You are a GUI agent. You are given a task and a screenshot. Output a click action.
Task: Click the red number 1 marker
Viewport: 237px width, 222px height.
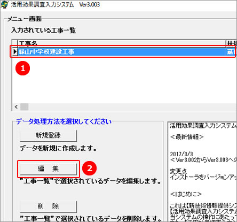(23, 68)
